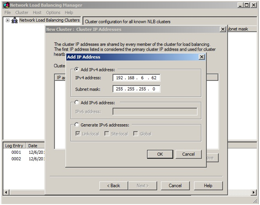Click the Subnet mask column header behind dialog

[242, 29]
